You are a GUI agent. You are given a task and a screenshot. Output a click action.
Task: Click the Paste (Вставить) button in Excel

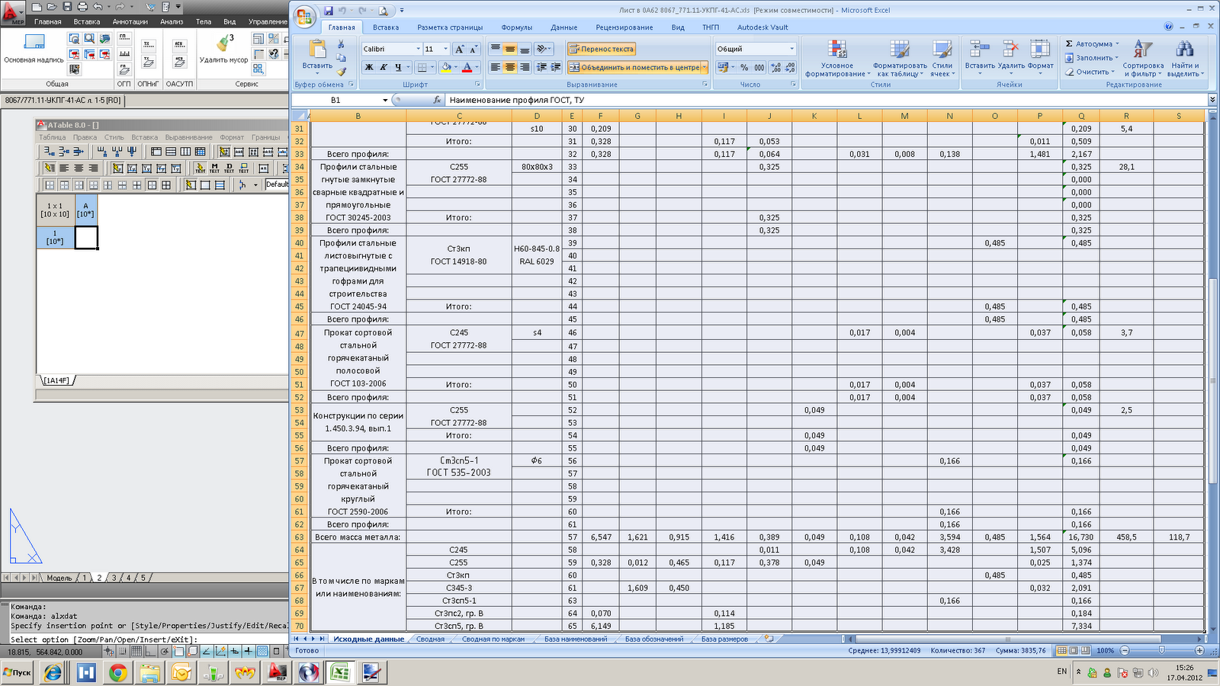(x=317, y=55)
